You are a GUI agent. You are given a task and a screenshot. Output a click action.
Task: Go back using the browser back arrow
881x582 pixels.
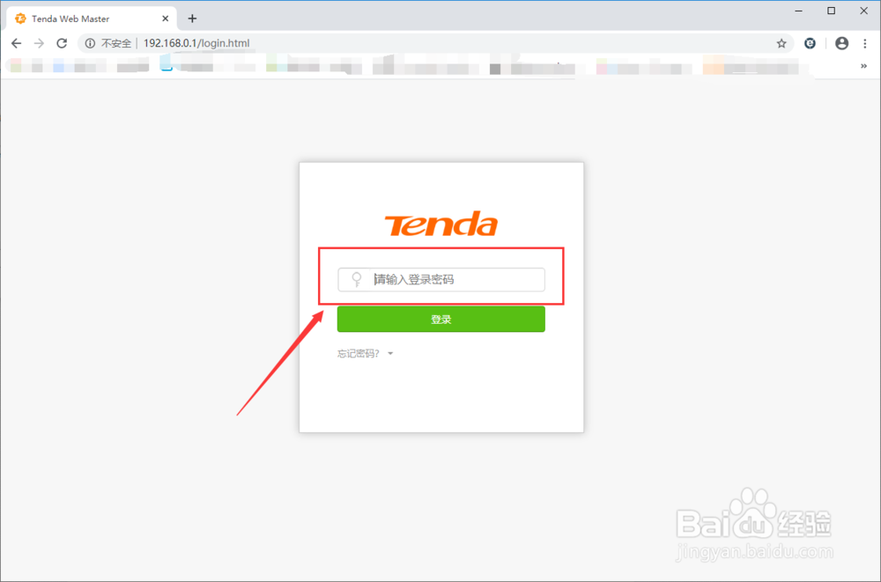point(16,43)
